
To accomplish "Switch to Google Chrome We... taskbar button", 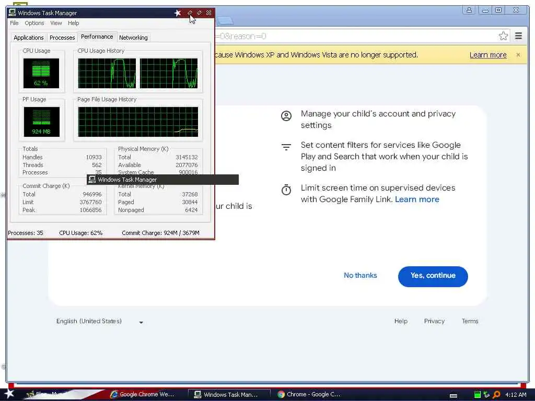I will tap(146, 394).
